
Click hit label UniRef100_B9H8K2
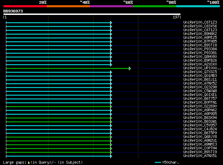coord(200,34)
